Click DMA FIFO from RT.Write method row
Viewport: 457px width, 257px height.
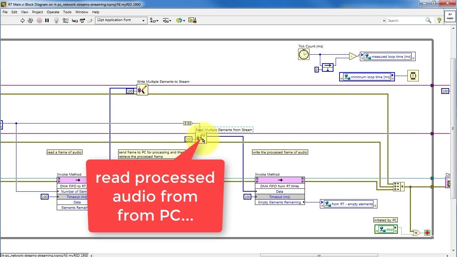(280, 186)
